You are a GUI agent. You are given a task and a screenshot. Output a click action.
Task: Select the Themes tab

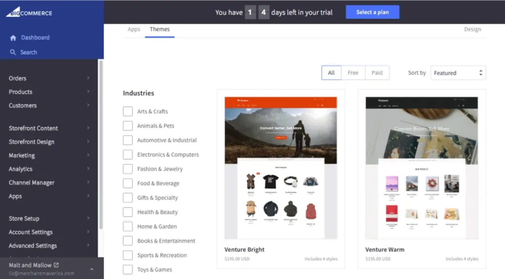[160, 29]
